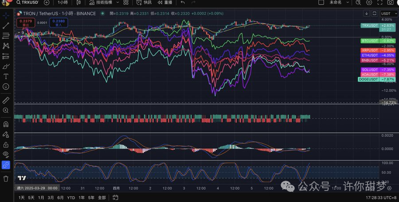Toggle drawing sync link button
Image resolution: width=399 pixels, height=202 pixels.
click(x=6, y=165)
